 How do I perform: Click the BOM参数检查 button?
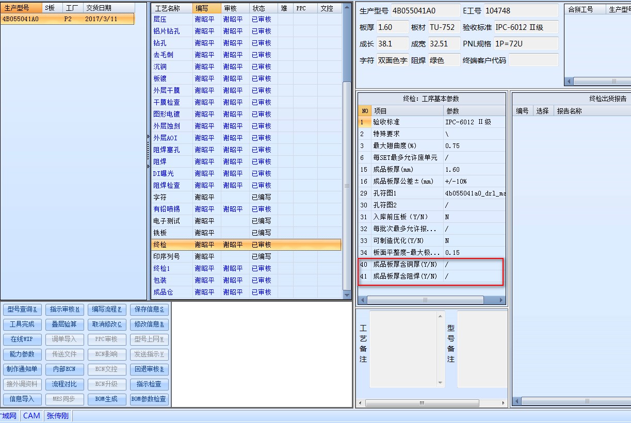tap(149, 399)
